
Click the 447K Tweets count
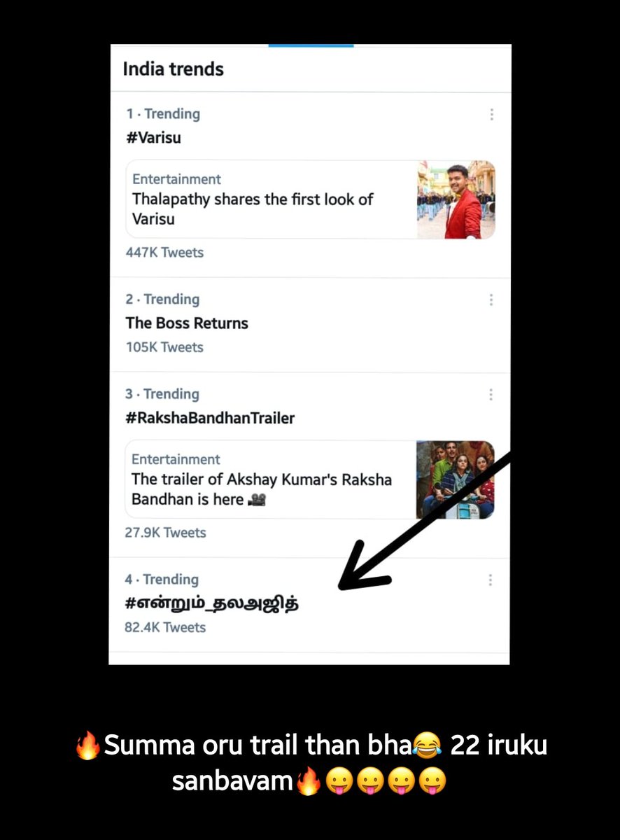pos(164,253)
